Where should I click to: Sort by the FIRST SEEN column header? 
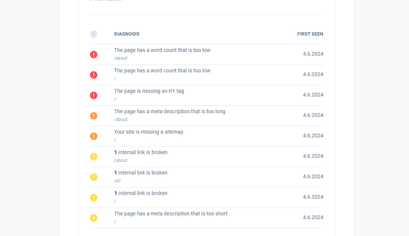pos(310,34)
